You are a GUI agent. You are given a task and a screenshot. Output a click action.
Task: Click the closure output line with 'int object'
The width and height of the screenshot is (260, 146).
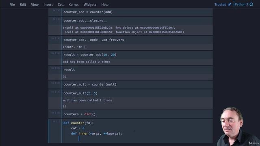click(x=119, y=28)
